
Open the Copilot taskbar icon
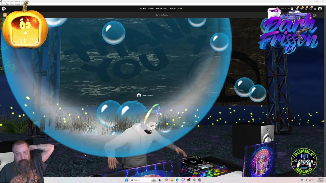point(166,180)
